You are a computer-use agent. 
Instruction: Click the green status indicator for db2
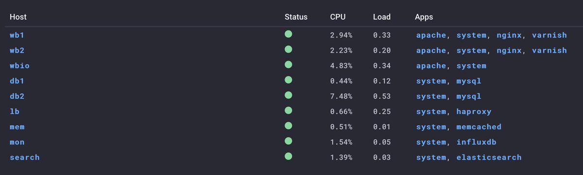click(288, 95)
